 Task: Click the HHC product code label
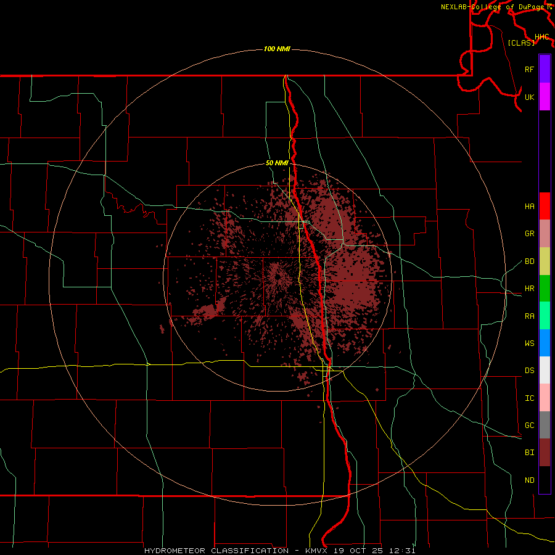point(542,37)
